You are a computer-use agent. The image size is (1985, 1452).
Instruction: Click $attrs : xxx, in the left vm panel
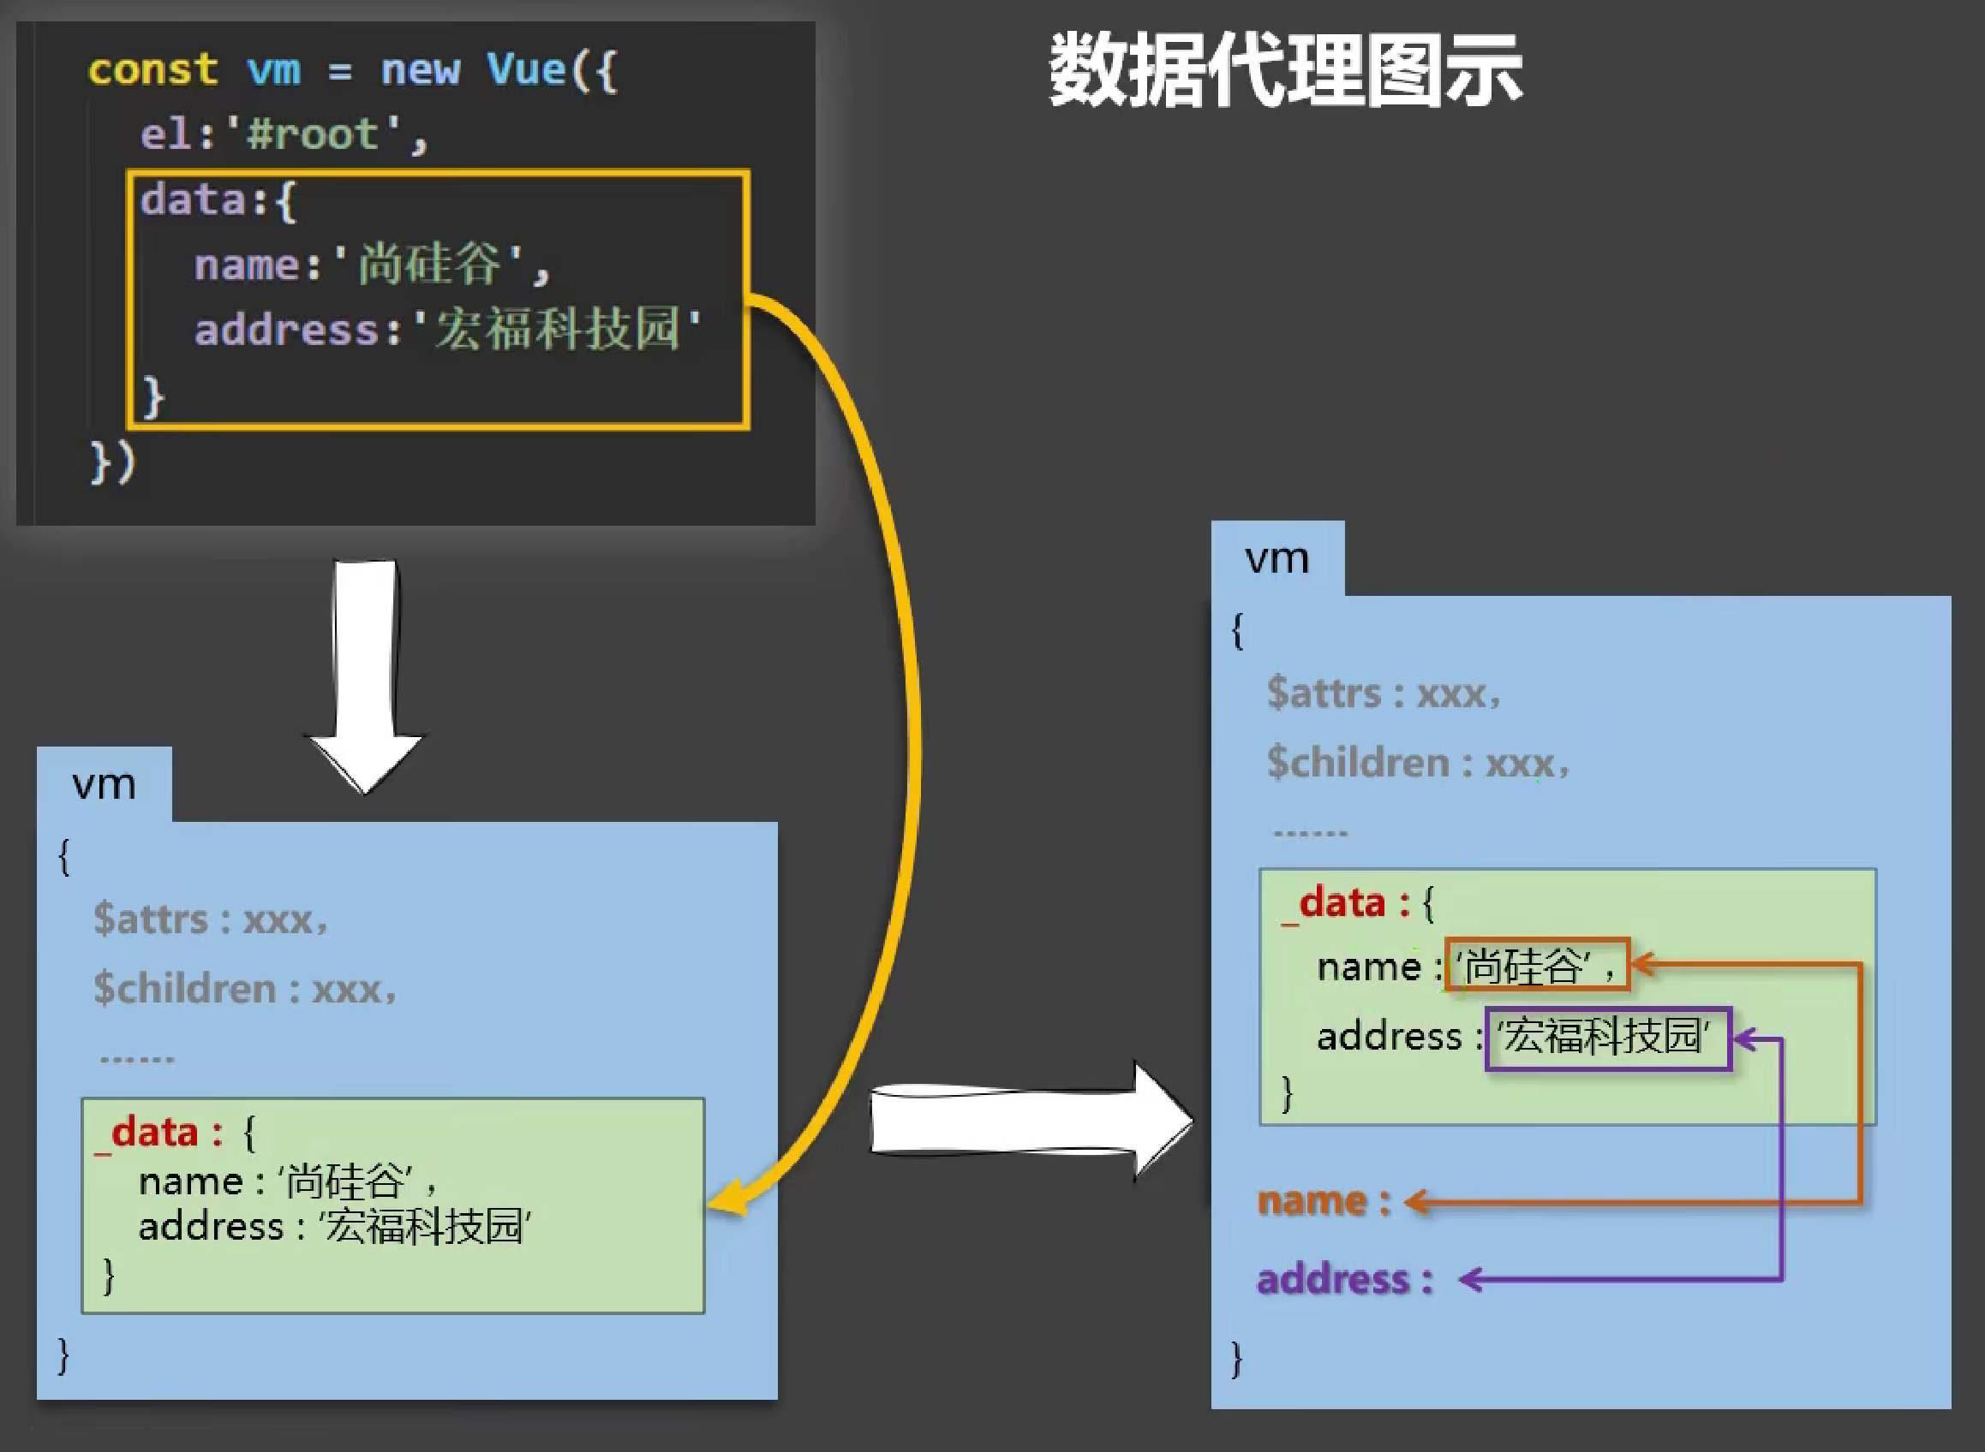(x=210, y=919)
